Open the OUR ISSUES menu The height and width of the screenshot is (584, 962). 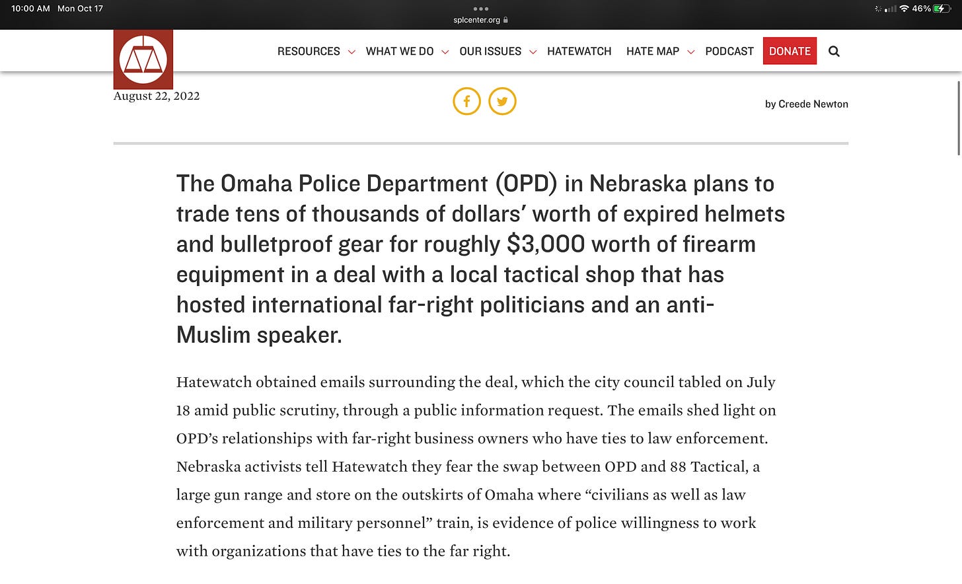(490, 52)
